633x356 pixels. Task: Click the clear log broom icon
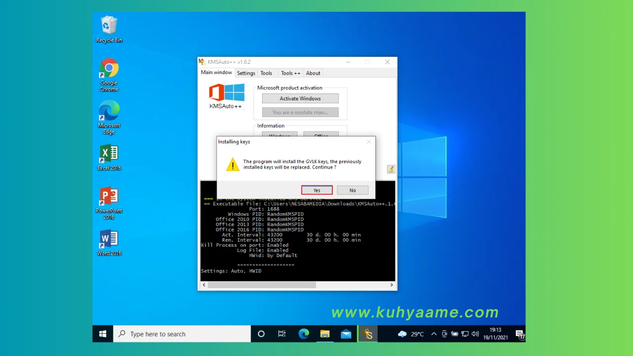point(391,169)
